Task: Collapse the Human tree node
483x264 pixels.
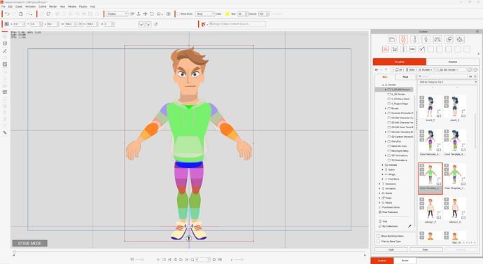Action: tap(383, 85)
